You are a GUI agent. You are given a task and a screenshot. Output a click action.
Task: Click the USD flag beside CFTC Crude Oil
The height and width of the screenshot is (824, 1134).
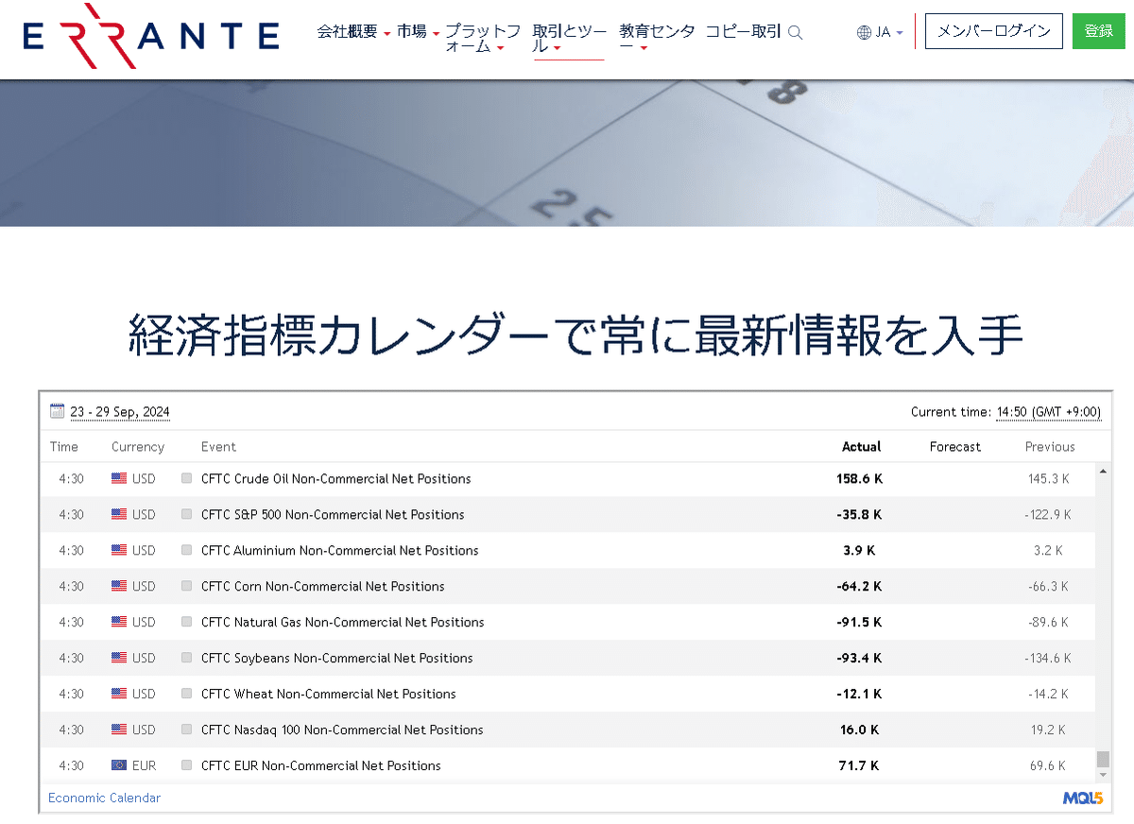coord(117,478)
